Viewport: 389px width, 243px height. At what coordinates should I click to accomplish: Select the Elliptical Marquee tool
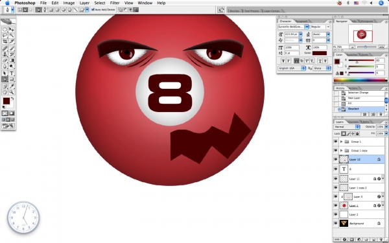(x=5, y=30)
